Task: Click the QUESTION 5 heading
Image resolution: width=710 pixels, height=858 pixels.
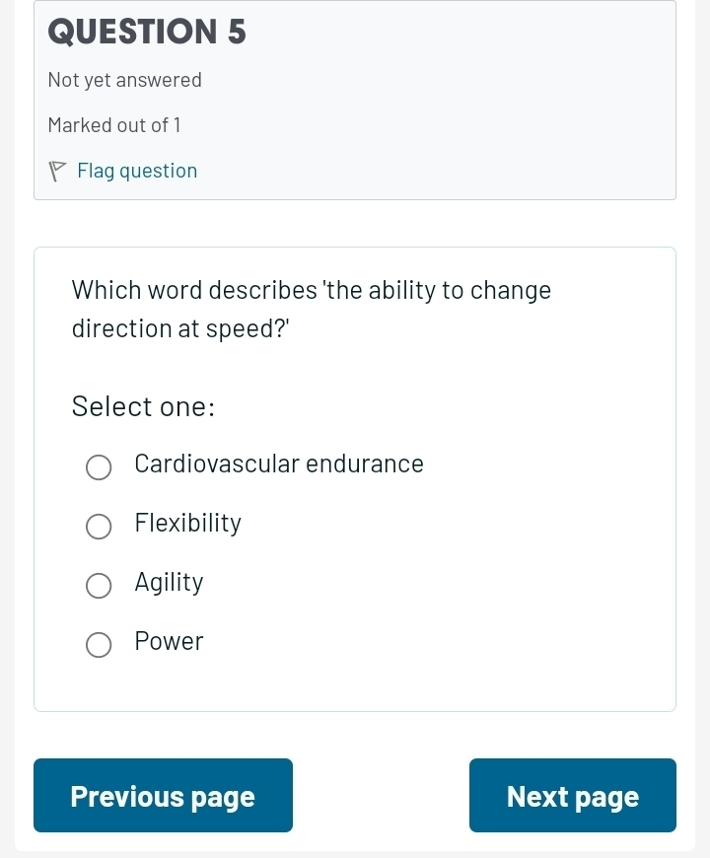Action: tap(146, 32)
